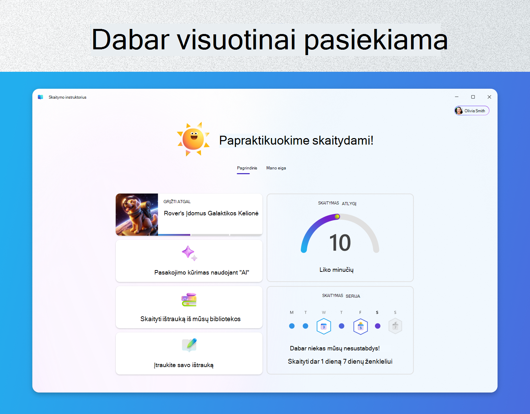This screenshot has width=530, height=414.
Task: Click the pencil and paper icon
Action: (189, 345)
